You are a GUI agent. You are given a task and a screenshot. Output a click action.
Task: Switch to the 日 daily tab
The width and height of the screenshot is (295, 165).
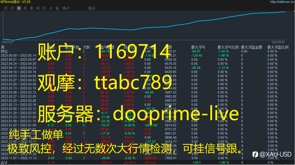[12, 8]
